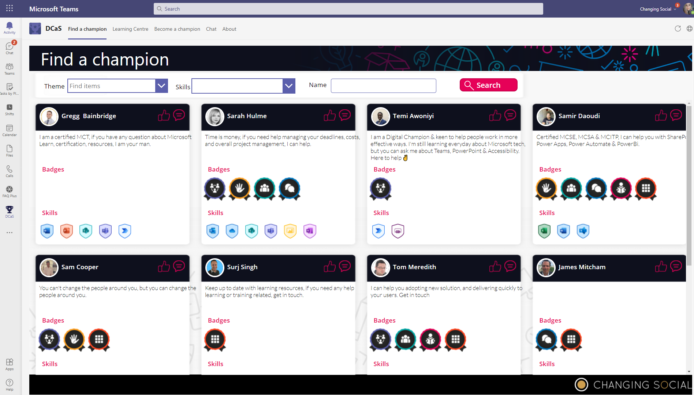694x395 pixels.
Task: Switch to the About tab
Action: (x=229, y=29)
